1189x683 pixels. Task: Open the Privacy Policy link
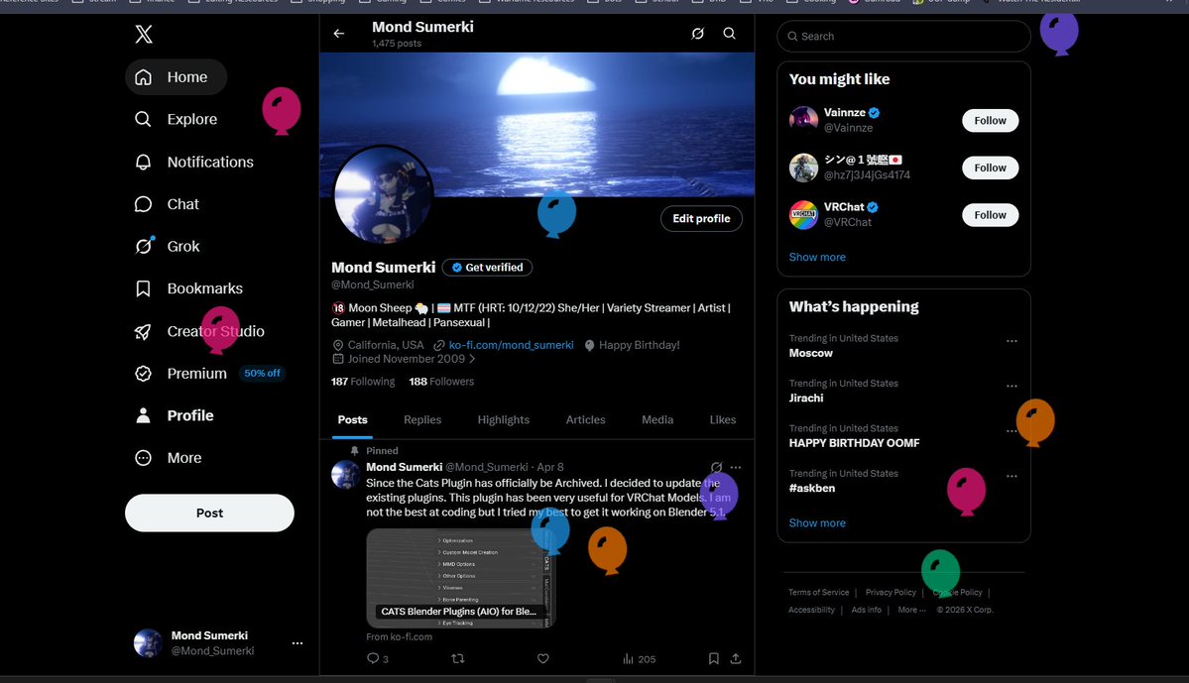coord(891,593)
